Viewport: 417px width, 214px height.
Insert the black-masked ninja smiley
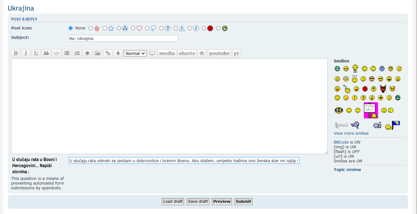(339, 110)
